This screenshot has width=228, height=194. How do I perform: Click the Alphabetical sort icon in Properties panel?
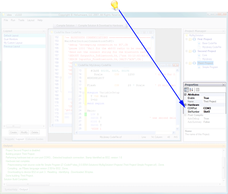coord(191,90)
